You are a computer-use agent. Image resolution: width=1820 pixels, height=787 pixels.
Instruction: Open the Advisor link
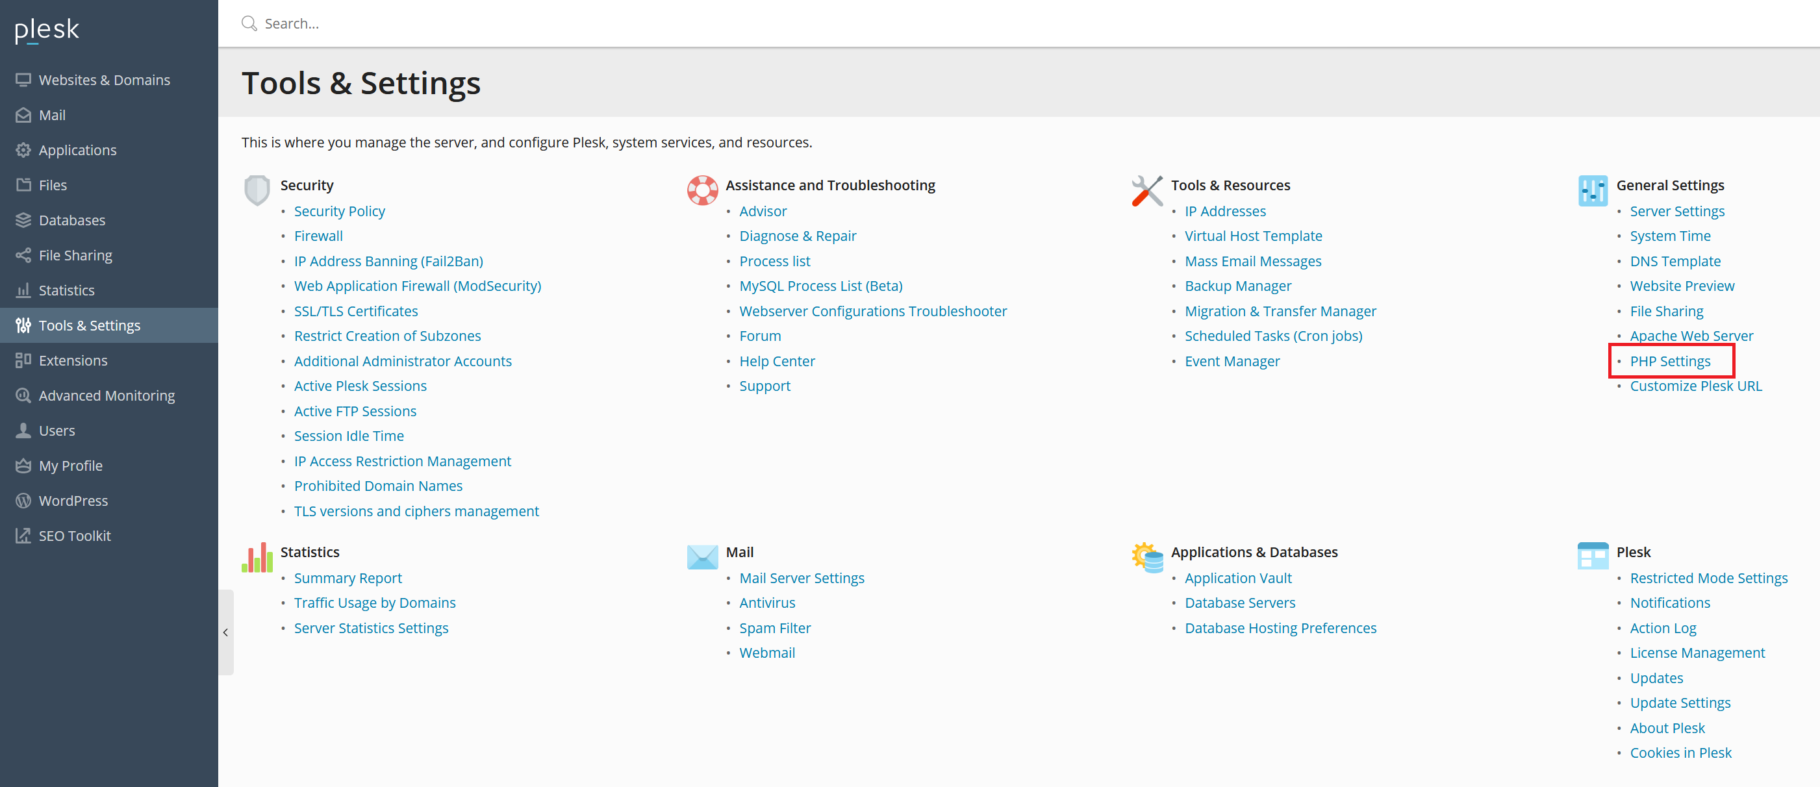[x=763, y=211]
